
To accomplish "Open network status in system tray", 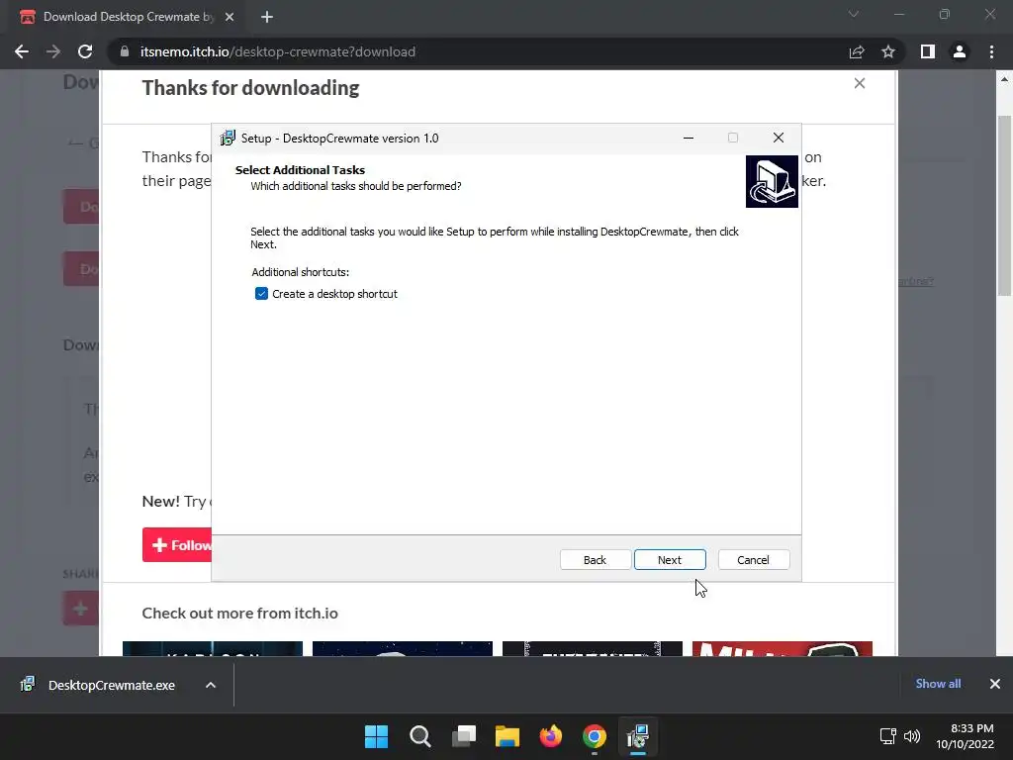I will pyautogui.click(x=888, y=736).
